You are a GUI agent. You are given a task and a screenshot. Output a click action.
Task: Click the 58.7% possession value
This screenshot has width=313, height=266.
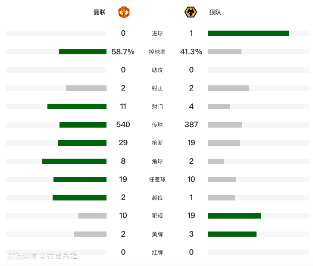[x=123, y=52]
